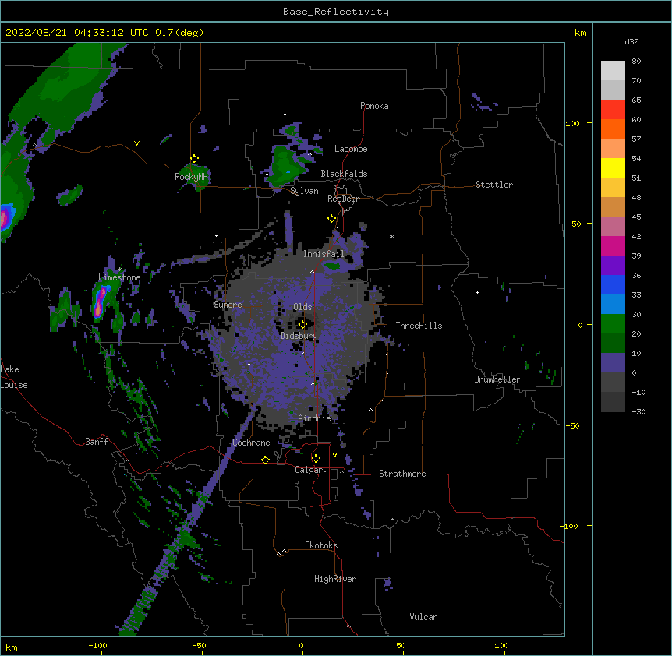This screenshot has width=672, height=656.
Task: Select the purple 36–39 dBZ legend swatch
Action: tap(613, 265)
